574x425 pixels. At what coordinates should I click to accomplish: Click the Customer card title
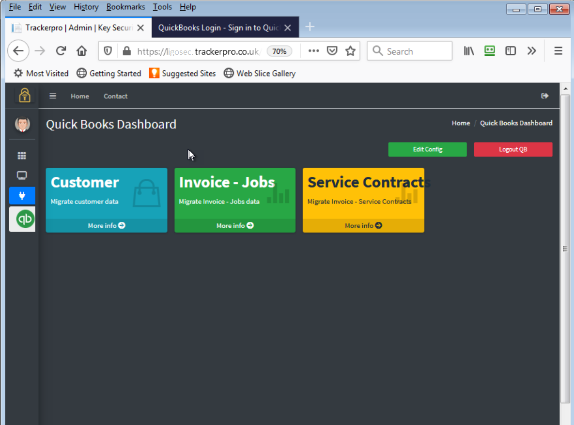(85, 182)
